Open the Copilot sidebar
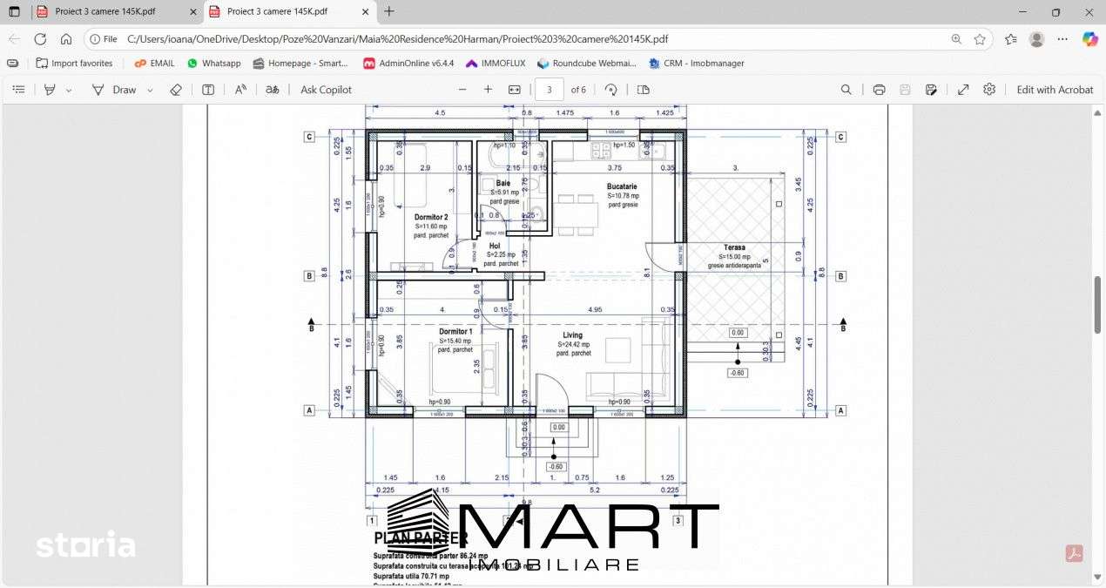This screenshot has height=588, width=1106. (x=1089, y=39)
